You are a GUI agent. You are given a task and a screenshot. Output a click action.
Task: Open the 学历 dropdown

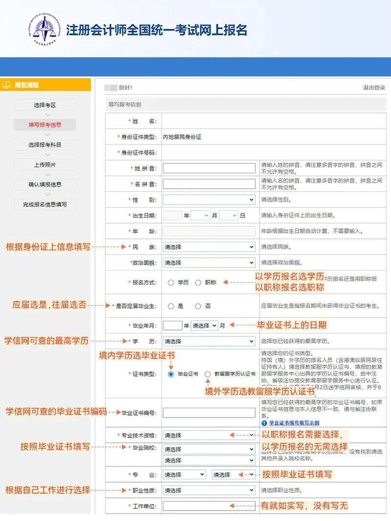[x=209, y=341]
